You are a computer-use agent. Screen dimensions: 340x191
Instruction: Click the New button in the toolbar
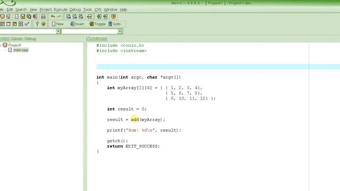point(58,24)
